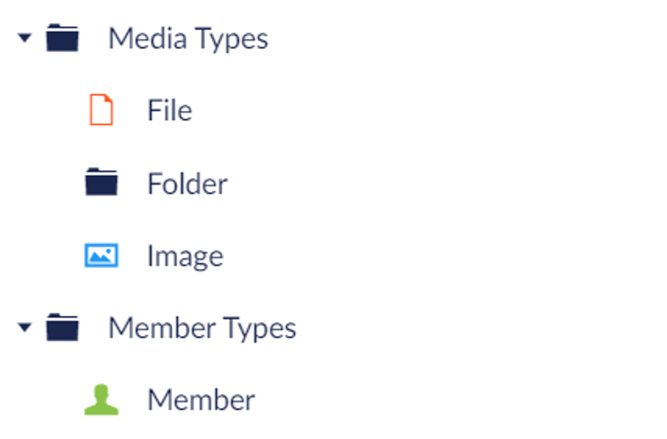Collapse the Media Types tree node

25,37
